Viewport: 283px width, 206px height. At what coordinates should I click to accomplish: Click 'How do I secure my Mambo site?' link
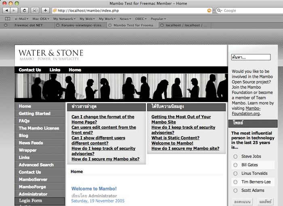pos(105,159)
